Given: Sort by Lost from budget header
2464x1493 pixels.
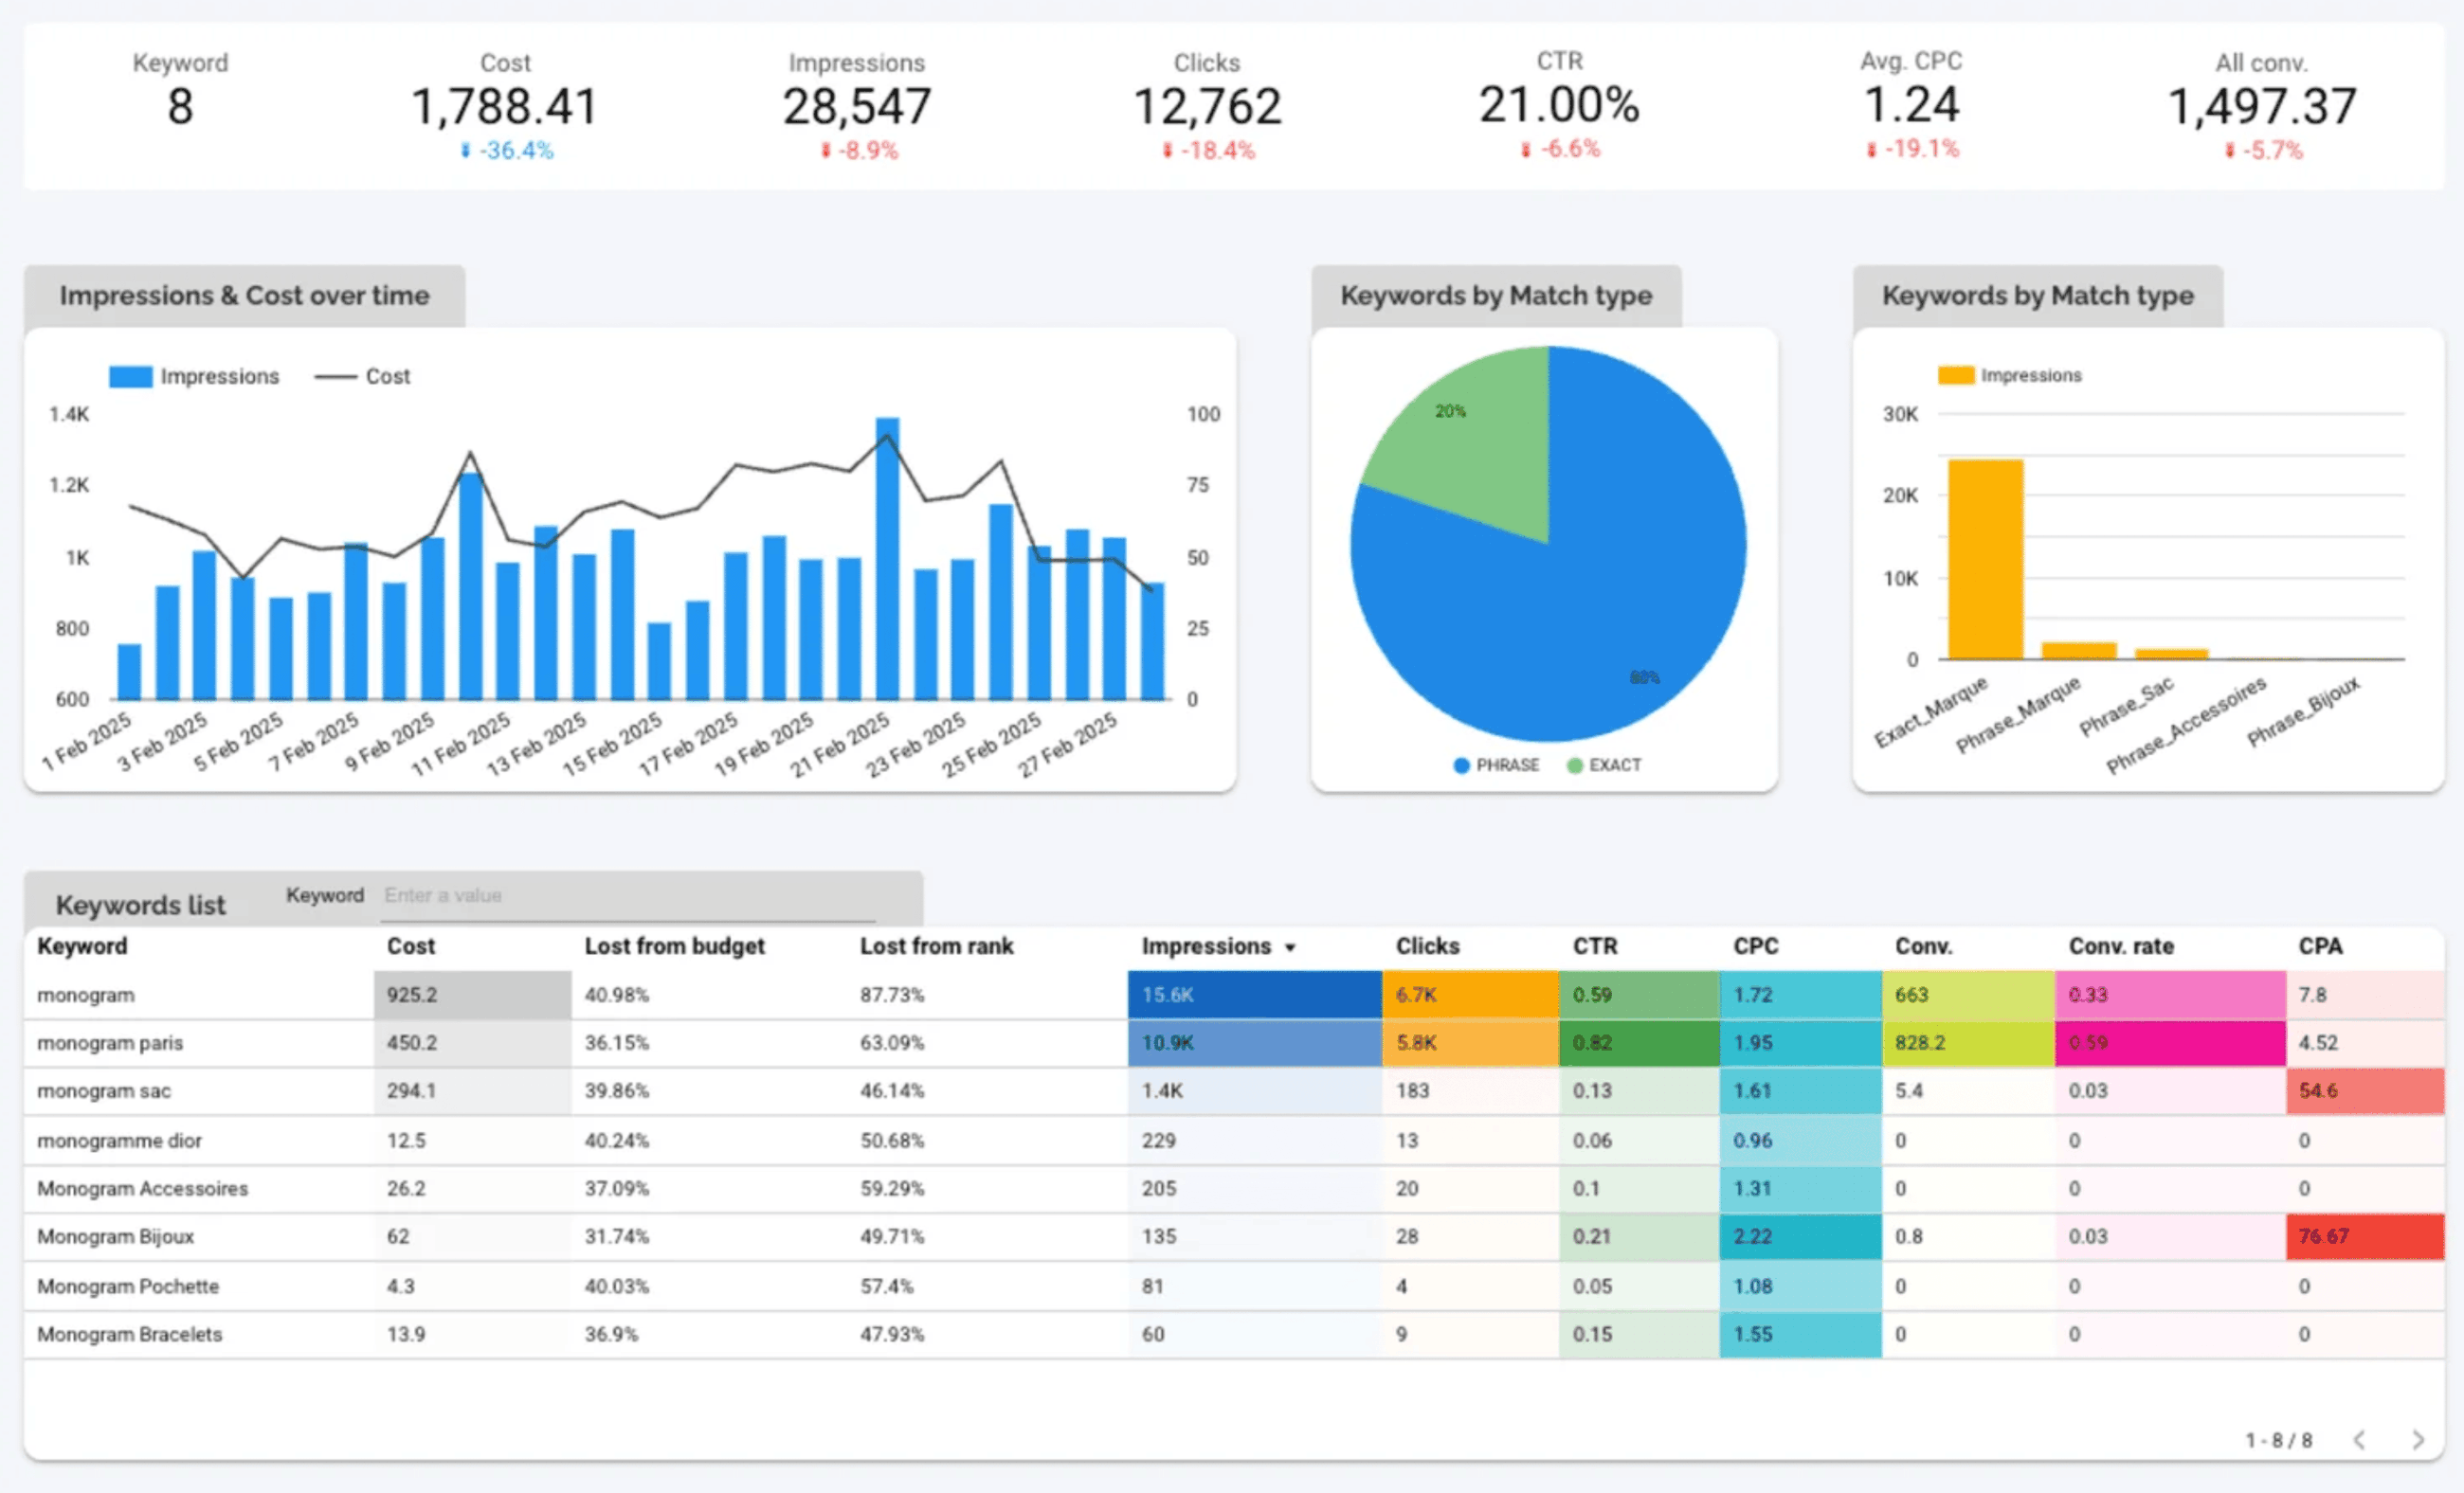Looking at the screenshot, I should coord(674,946).
